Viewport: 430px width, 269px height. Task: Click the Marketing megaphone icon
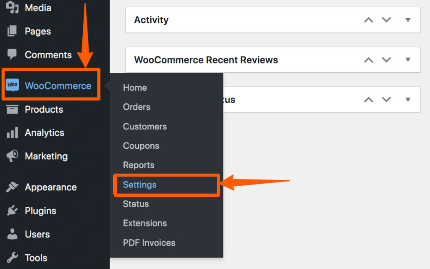[12, 156]
